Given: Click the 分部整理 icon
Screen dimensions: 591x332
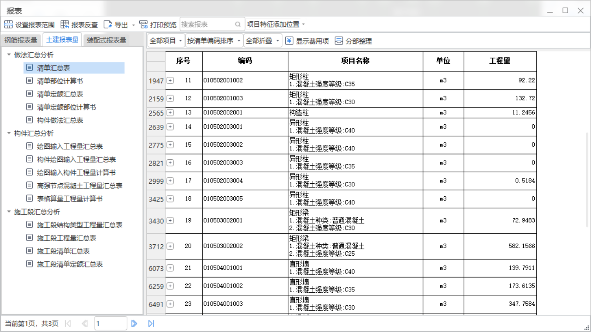Looking at the screenshot, I should click(339, 41).
